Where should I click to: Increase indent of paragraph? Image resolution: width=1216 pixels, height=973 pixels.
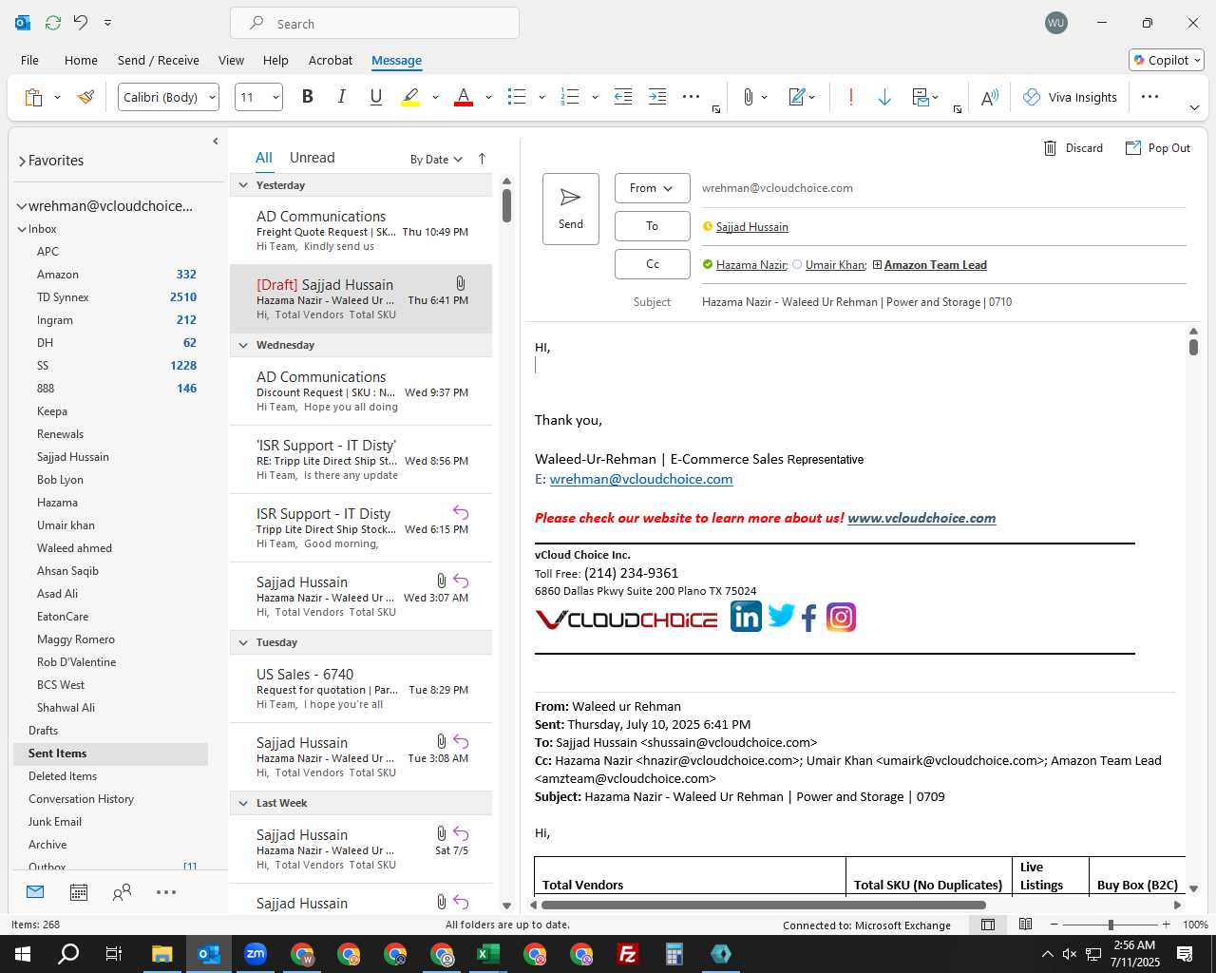(x=657, y=97)
